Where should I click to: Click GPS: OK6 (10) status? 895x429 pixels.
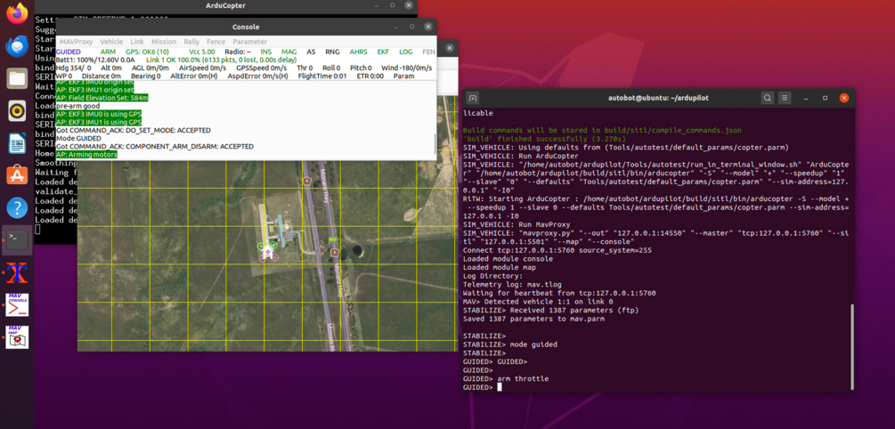click(147, 52)
